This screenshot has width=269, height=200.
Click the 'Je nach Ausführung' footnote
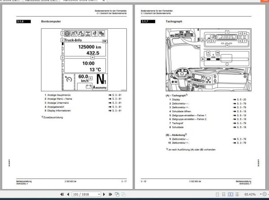[191, 149]
